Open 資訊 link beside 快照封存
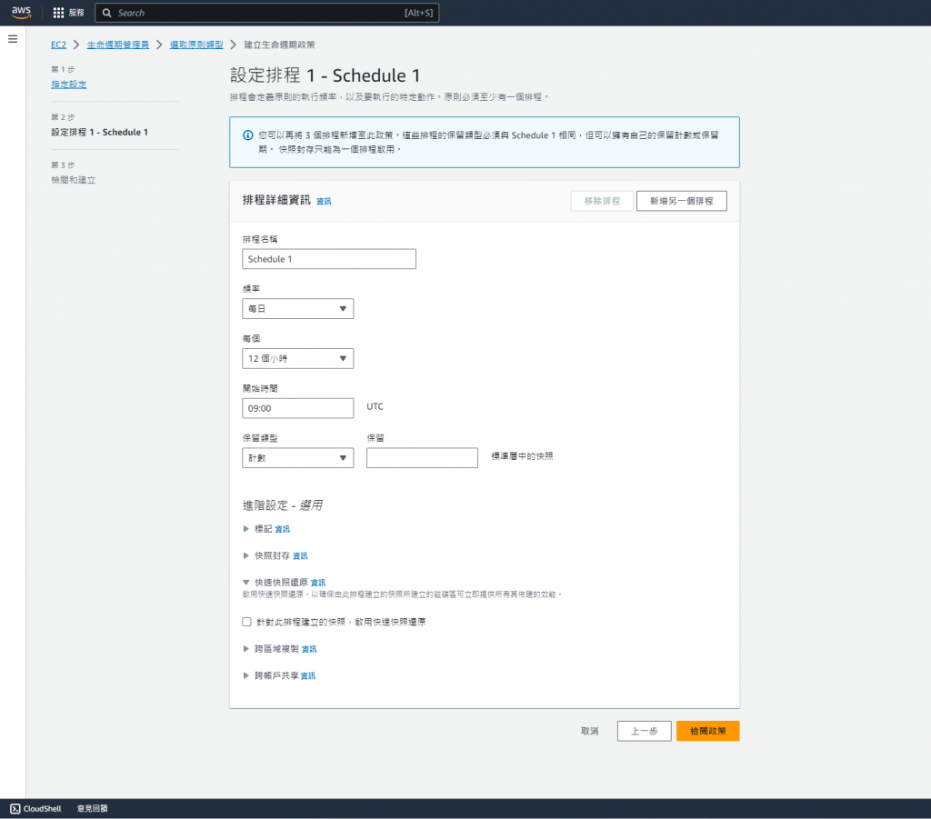 300,556
